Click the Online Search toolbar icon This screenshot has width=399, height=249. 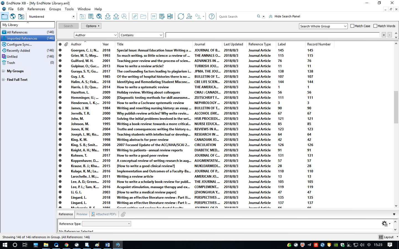point(99,16)
